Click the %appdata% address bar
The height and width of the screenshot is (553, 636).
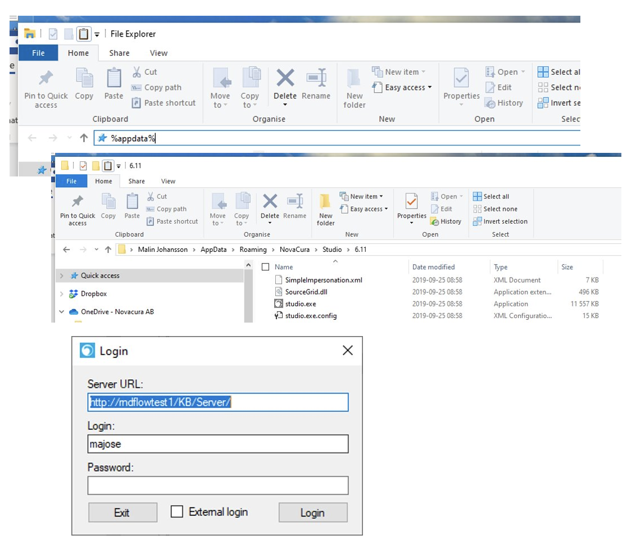337,138
